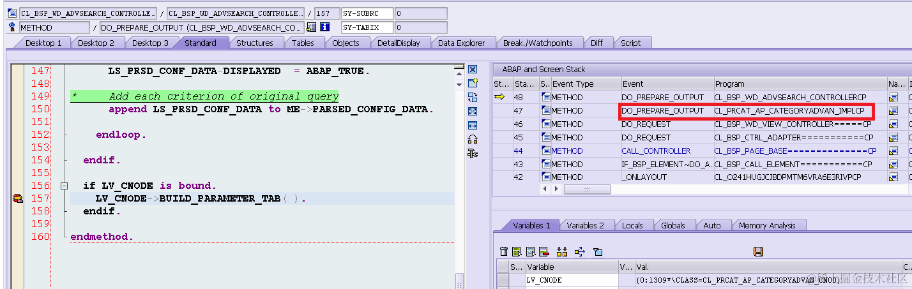Click the horizontal maximize icon in the vertical strip
This screenshot has width=912, height=289.
[473, 125]
